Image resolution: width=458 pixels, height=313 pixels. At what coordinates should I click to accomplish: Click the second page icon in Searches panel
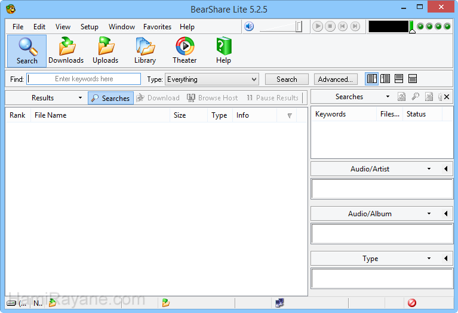429,97
